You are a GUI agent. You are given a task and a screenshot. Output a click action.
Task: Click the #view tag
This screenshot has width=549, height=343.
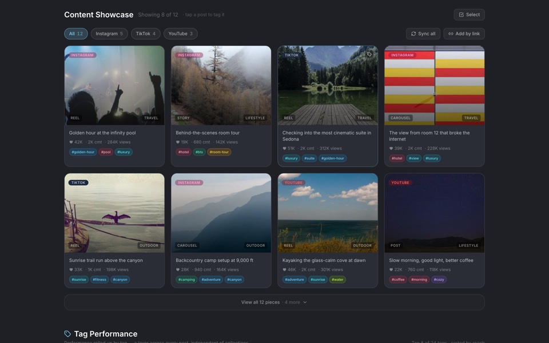pos(414,158)
